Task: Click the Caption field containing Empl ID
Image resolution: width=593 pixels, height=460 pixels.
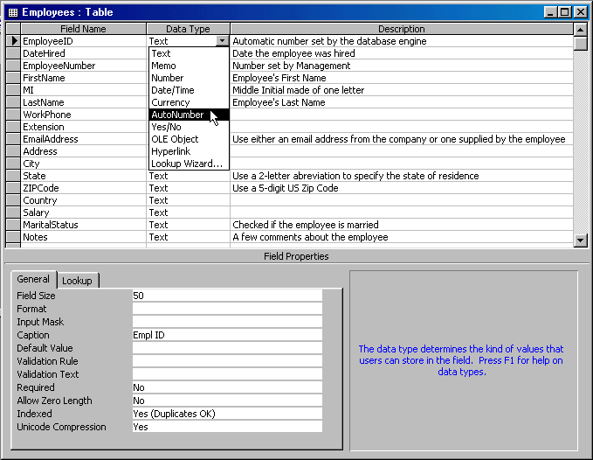Action: 227,335
